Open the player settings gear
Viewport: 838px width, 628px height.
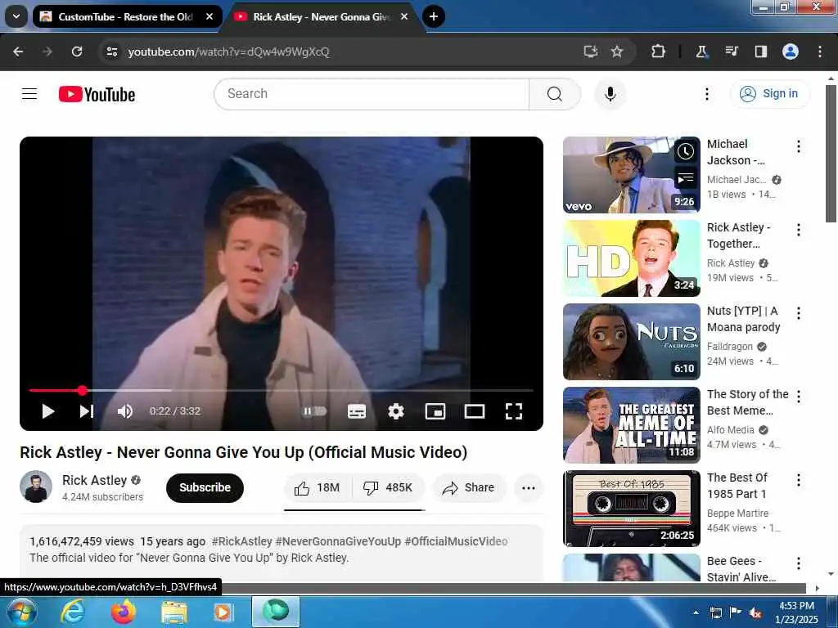395,411
